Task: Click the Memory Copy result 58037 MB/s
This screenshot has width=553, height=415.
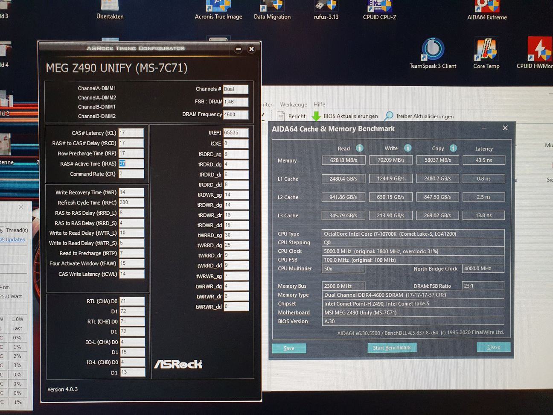Action: coord(438,160)
